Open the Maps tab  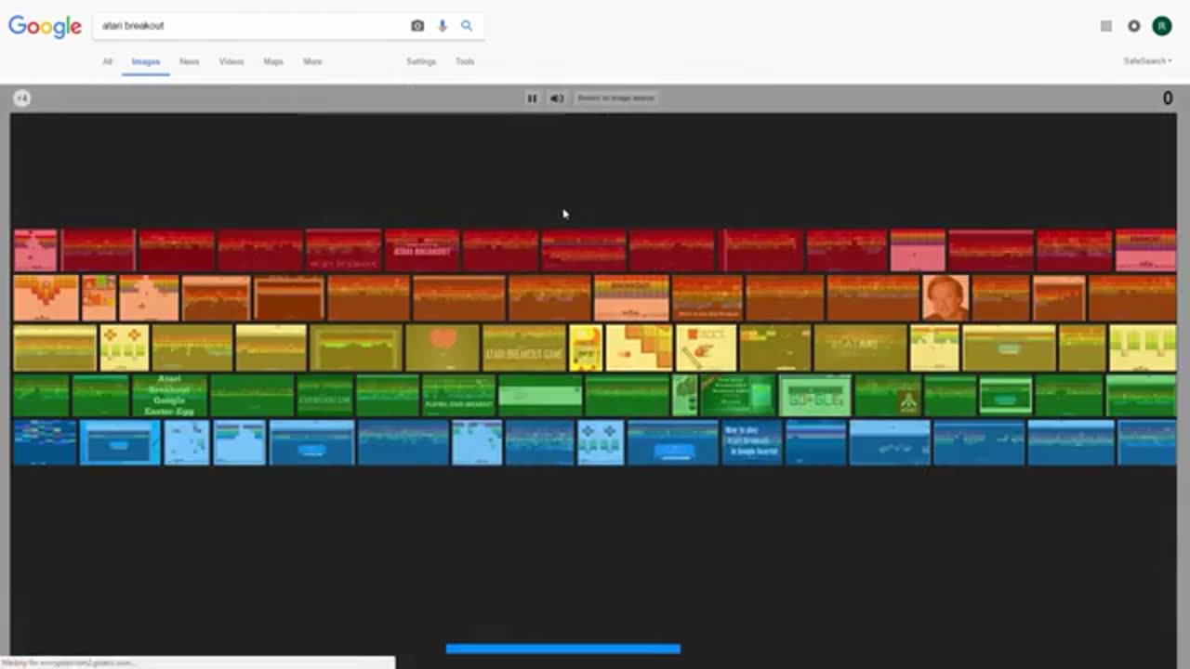coord(273,61)
